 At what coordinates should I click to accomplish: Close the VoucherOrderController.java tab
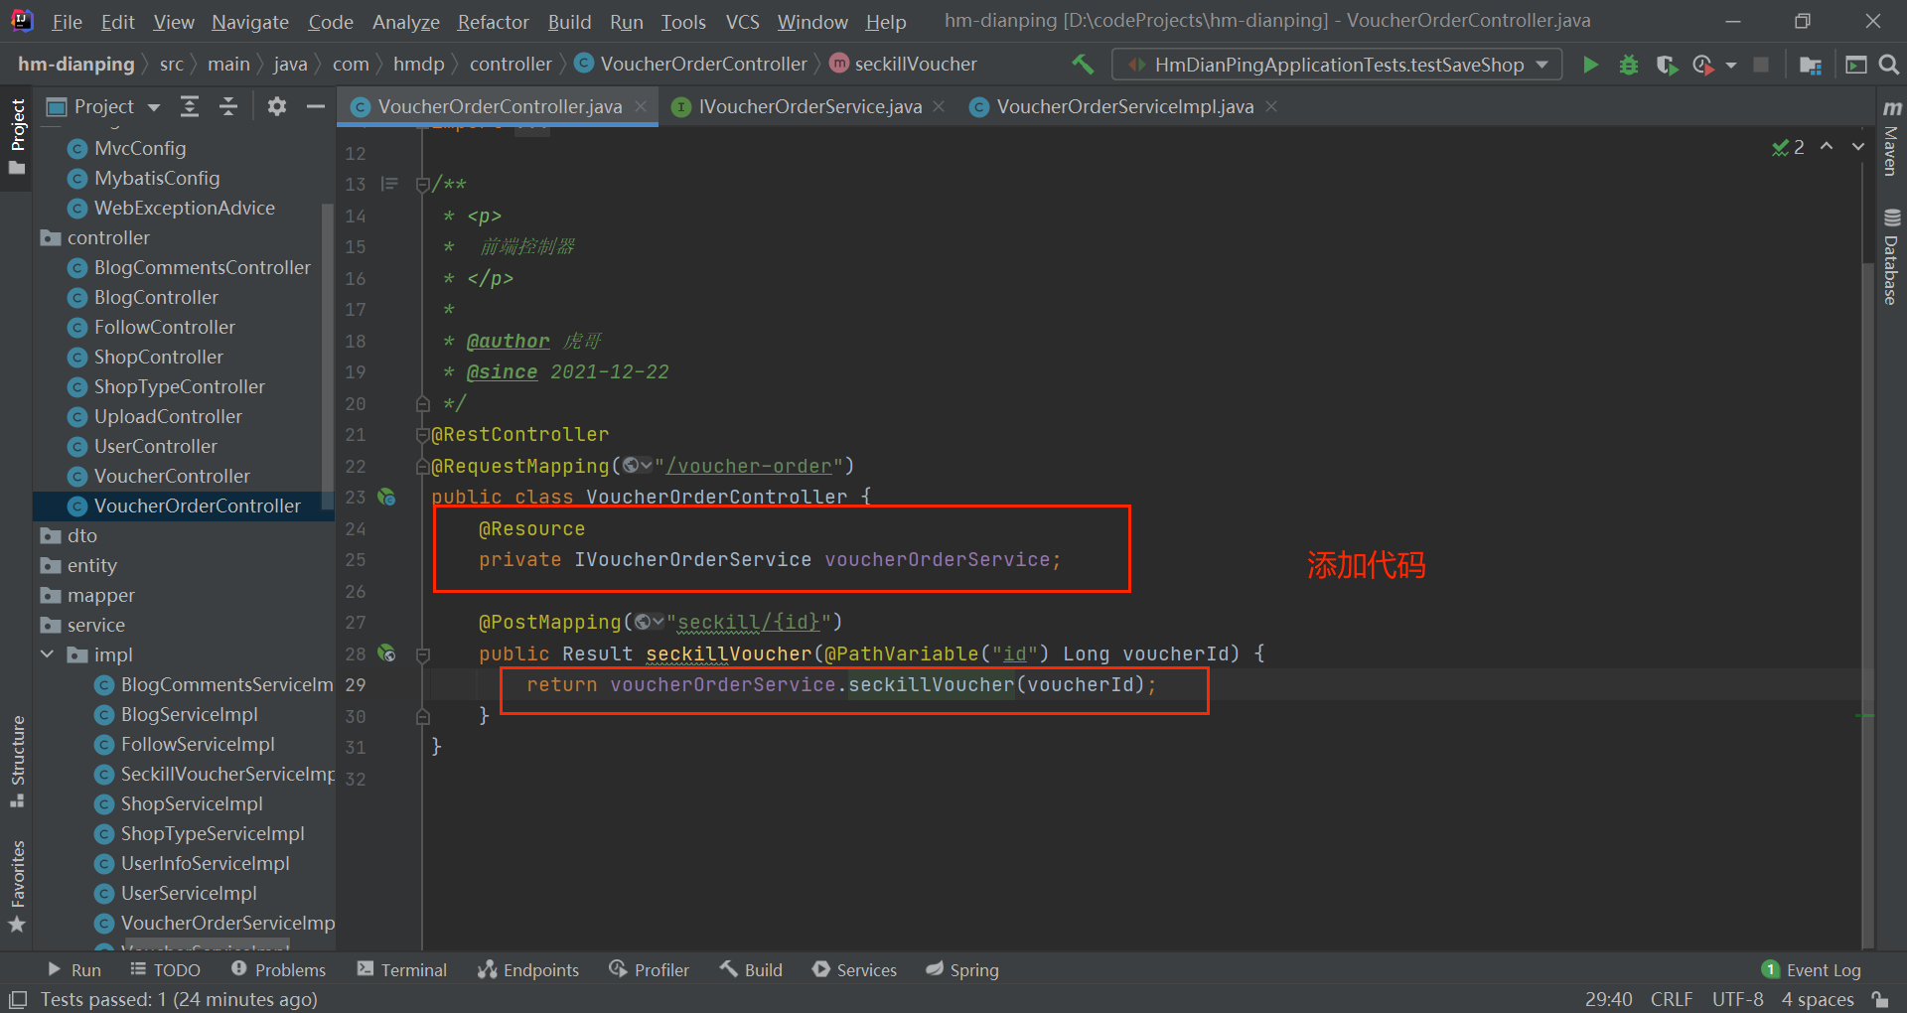click(641, 106)
